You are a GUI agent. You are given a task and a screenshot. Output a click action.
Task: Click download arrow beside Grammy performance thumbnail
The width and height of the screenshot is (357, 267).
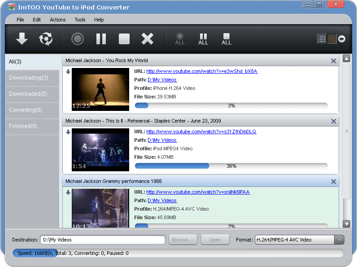tap(68, 192)
